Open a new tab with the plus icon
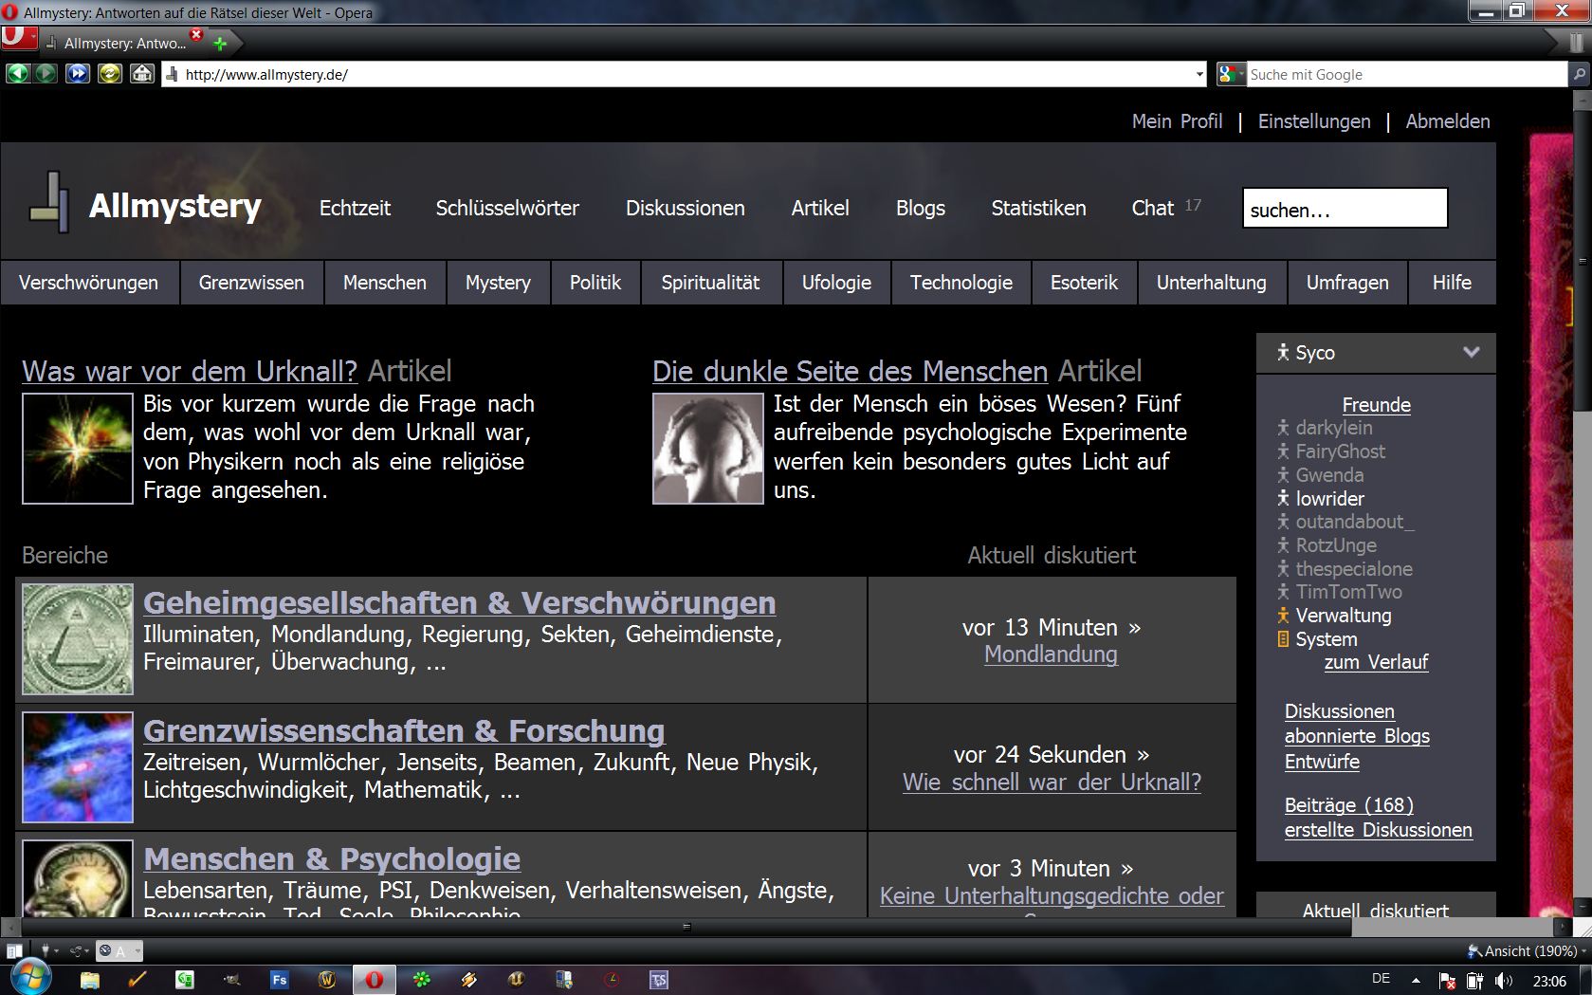 tap(220, 44)
